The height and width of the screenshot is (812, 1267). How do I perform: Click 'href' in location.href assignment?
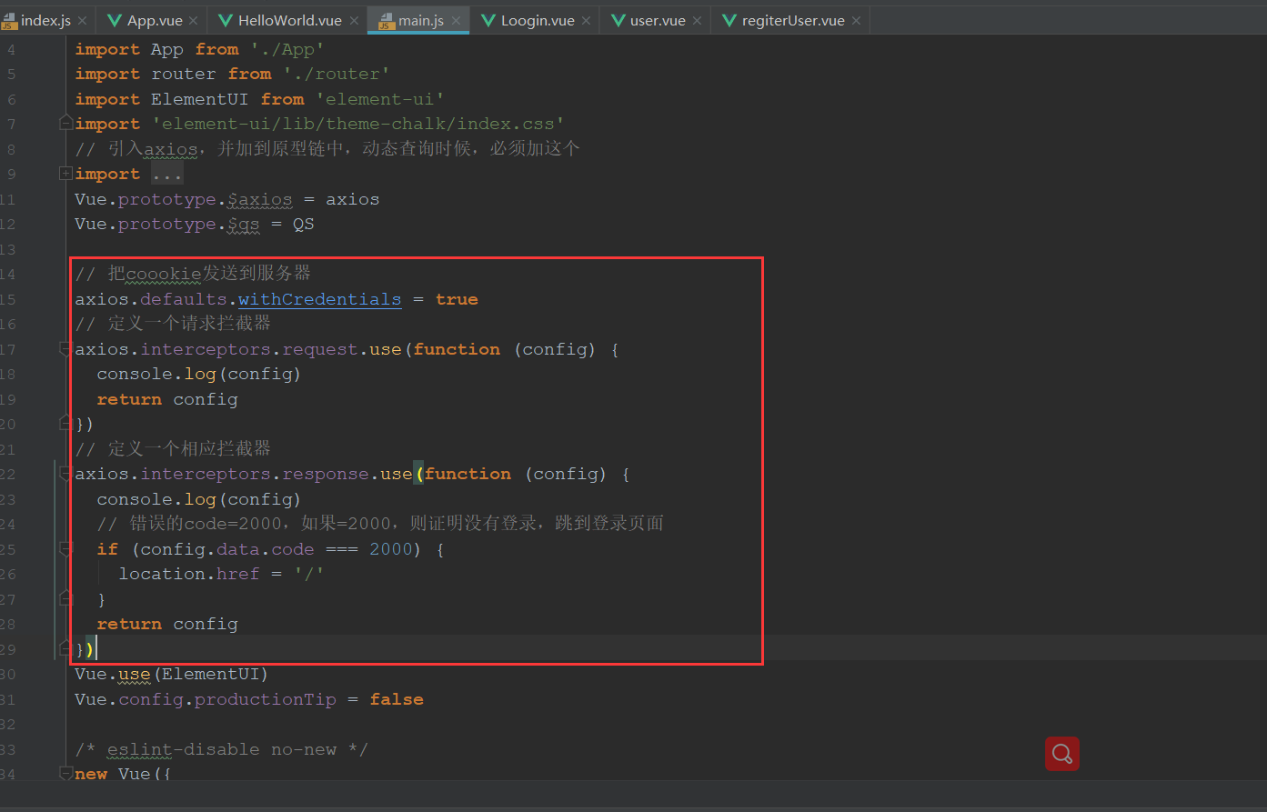pos(238,574)
